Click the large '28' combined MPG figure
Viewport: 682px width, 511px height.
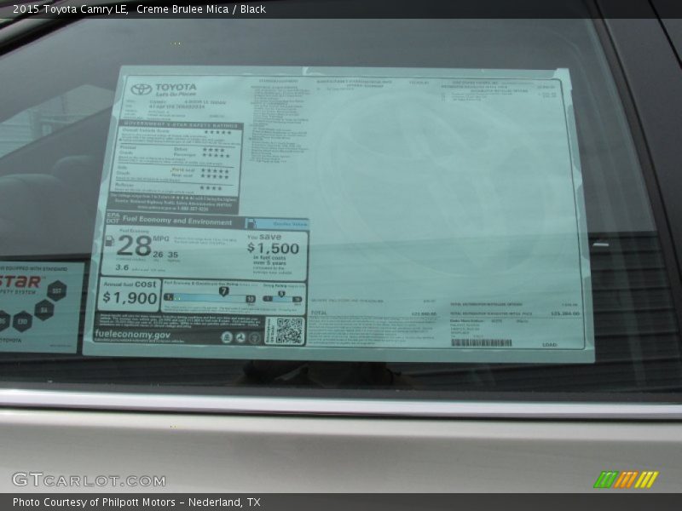pyautogui.click(x=134, y=246)
